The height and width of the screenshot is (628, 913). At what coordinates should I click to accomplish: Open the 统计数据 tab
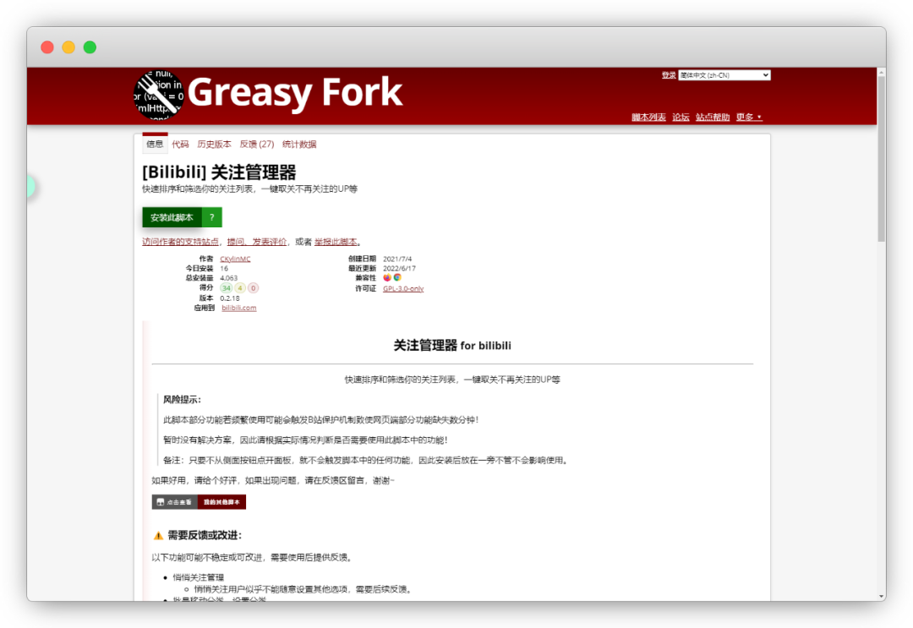coord(299,145)
